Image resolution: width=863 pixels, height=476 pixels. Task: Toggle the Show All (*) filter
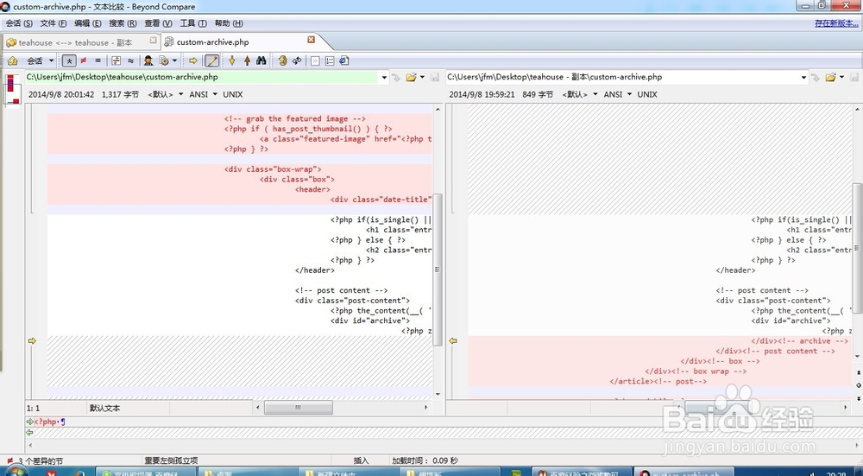point(69,60)
